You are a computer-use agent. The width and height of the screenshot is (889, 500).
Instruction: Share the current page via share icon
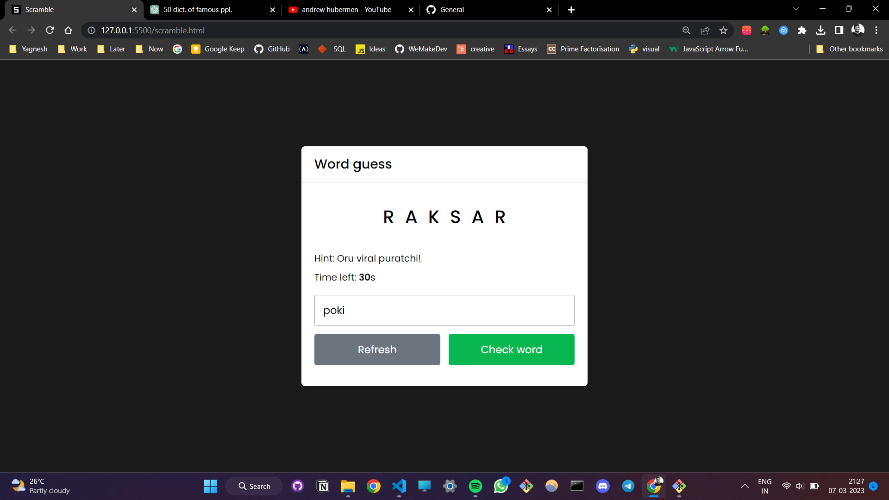(705, 30)
